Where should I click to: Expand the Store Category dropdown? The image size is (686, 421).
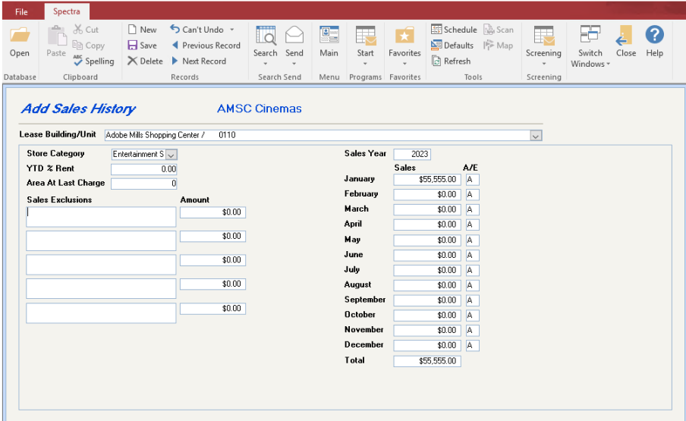171,155
